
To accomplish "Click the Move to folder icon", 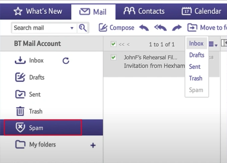I will [192, 28].
